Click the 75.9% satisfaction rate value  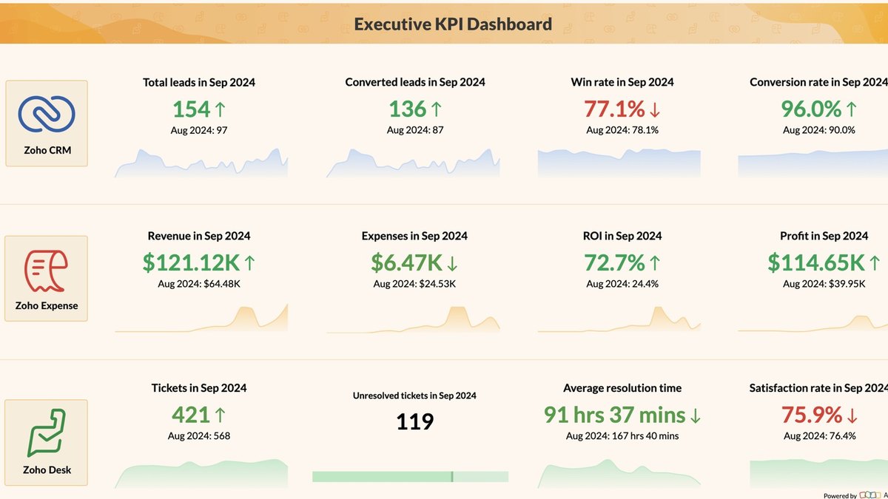812,415
